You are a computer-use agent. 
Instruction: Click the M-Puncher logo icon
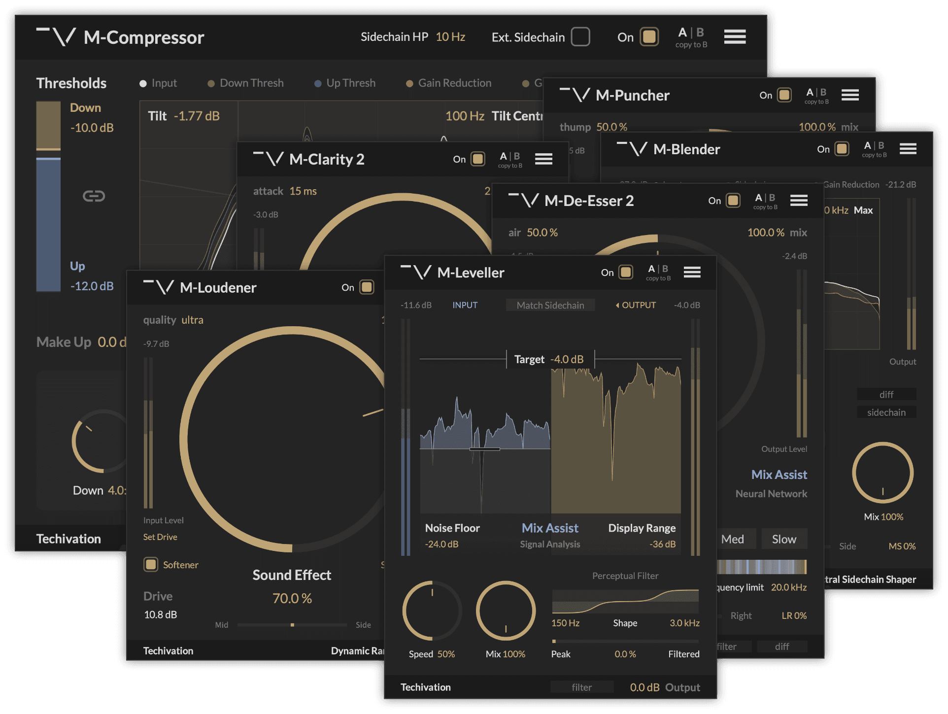[x=575, y=95]
